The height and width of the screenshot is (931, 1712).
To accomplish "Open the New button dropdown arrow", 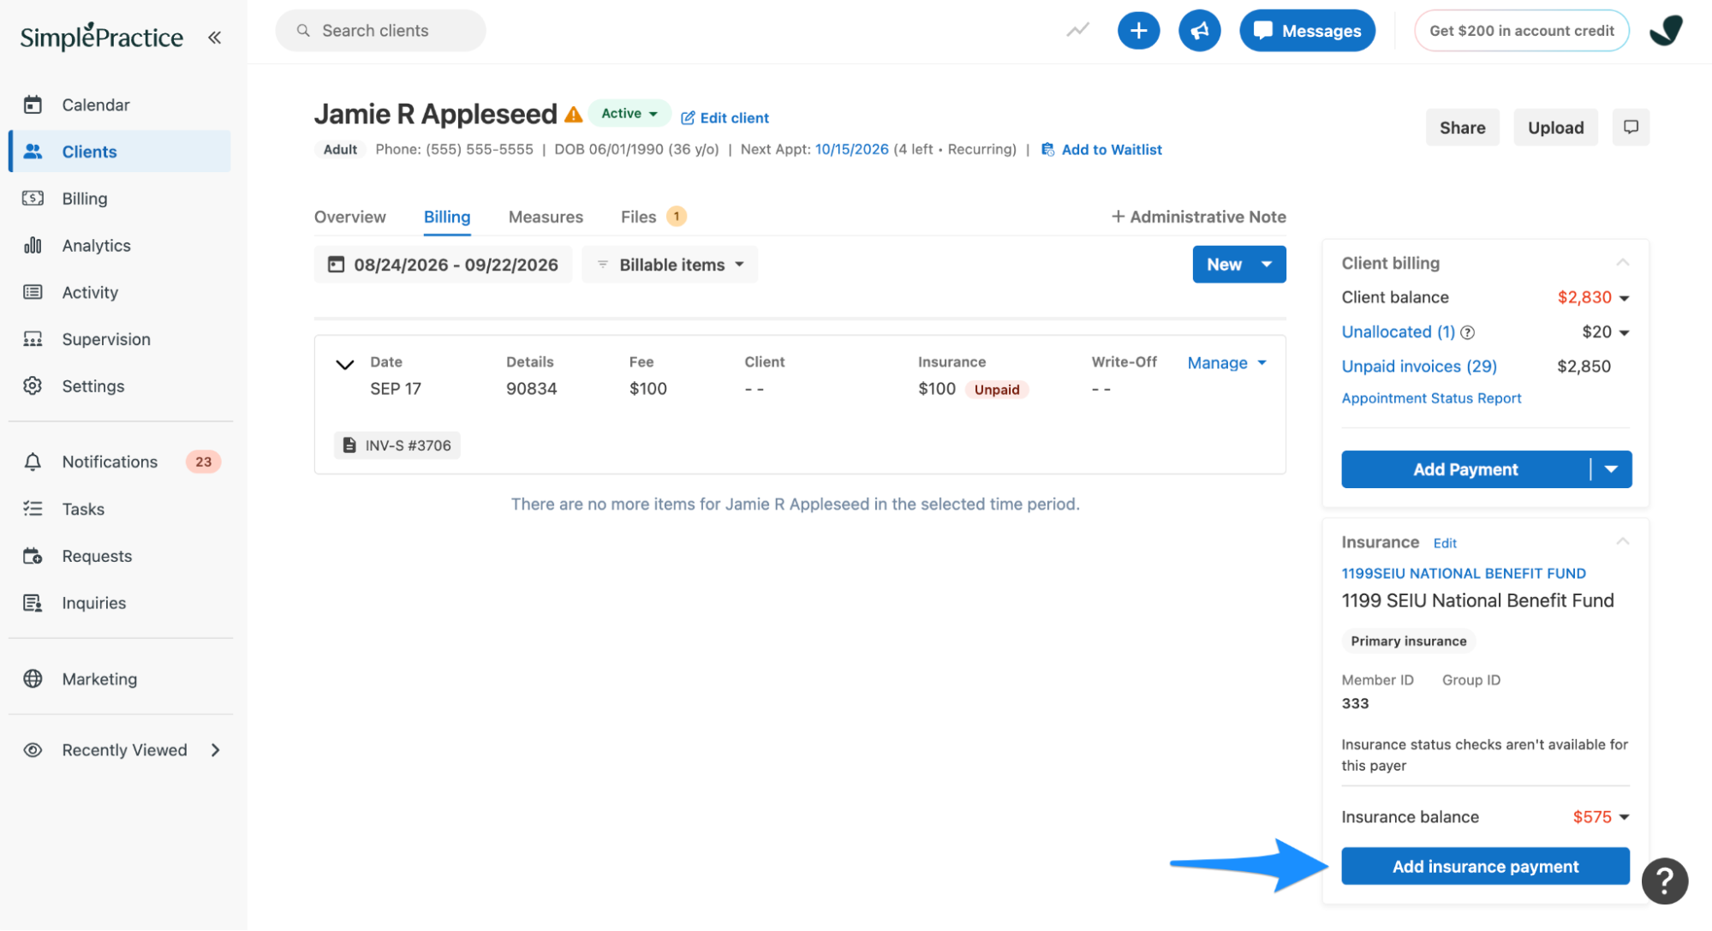I will coord(1267,265).
